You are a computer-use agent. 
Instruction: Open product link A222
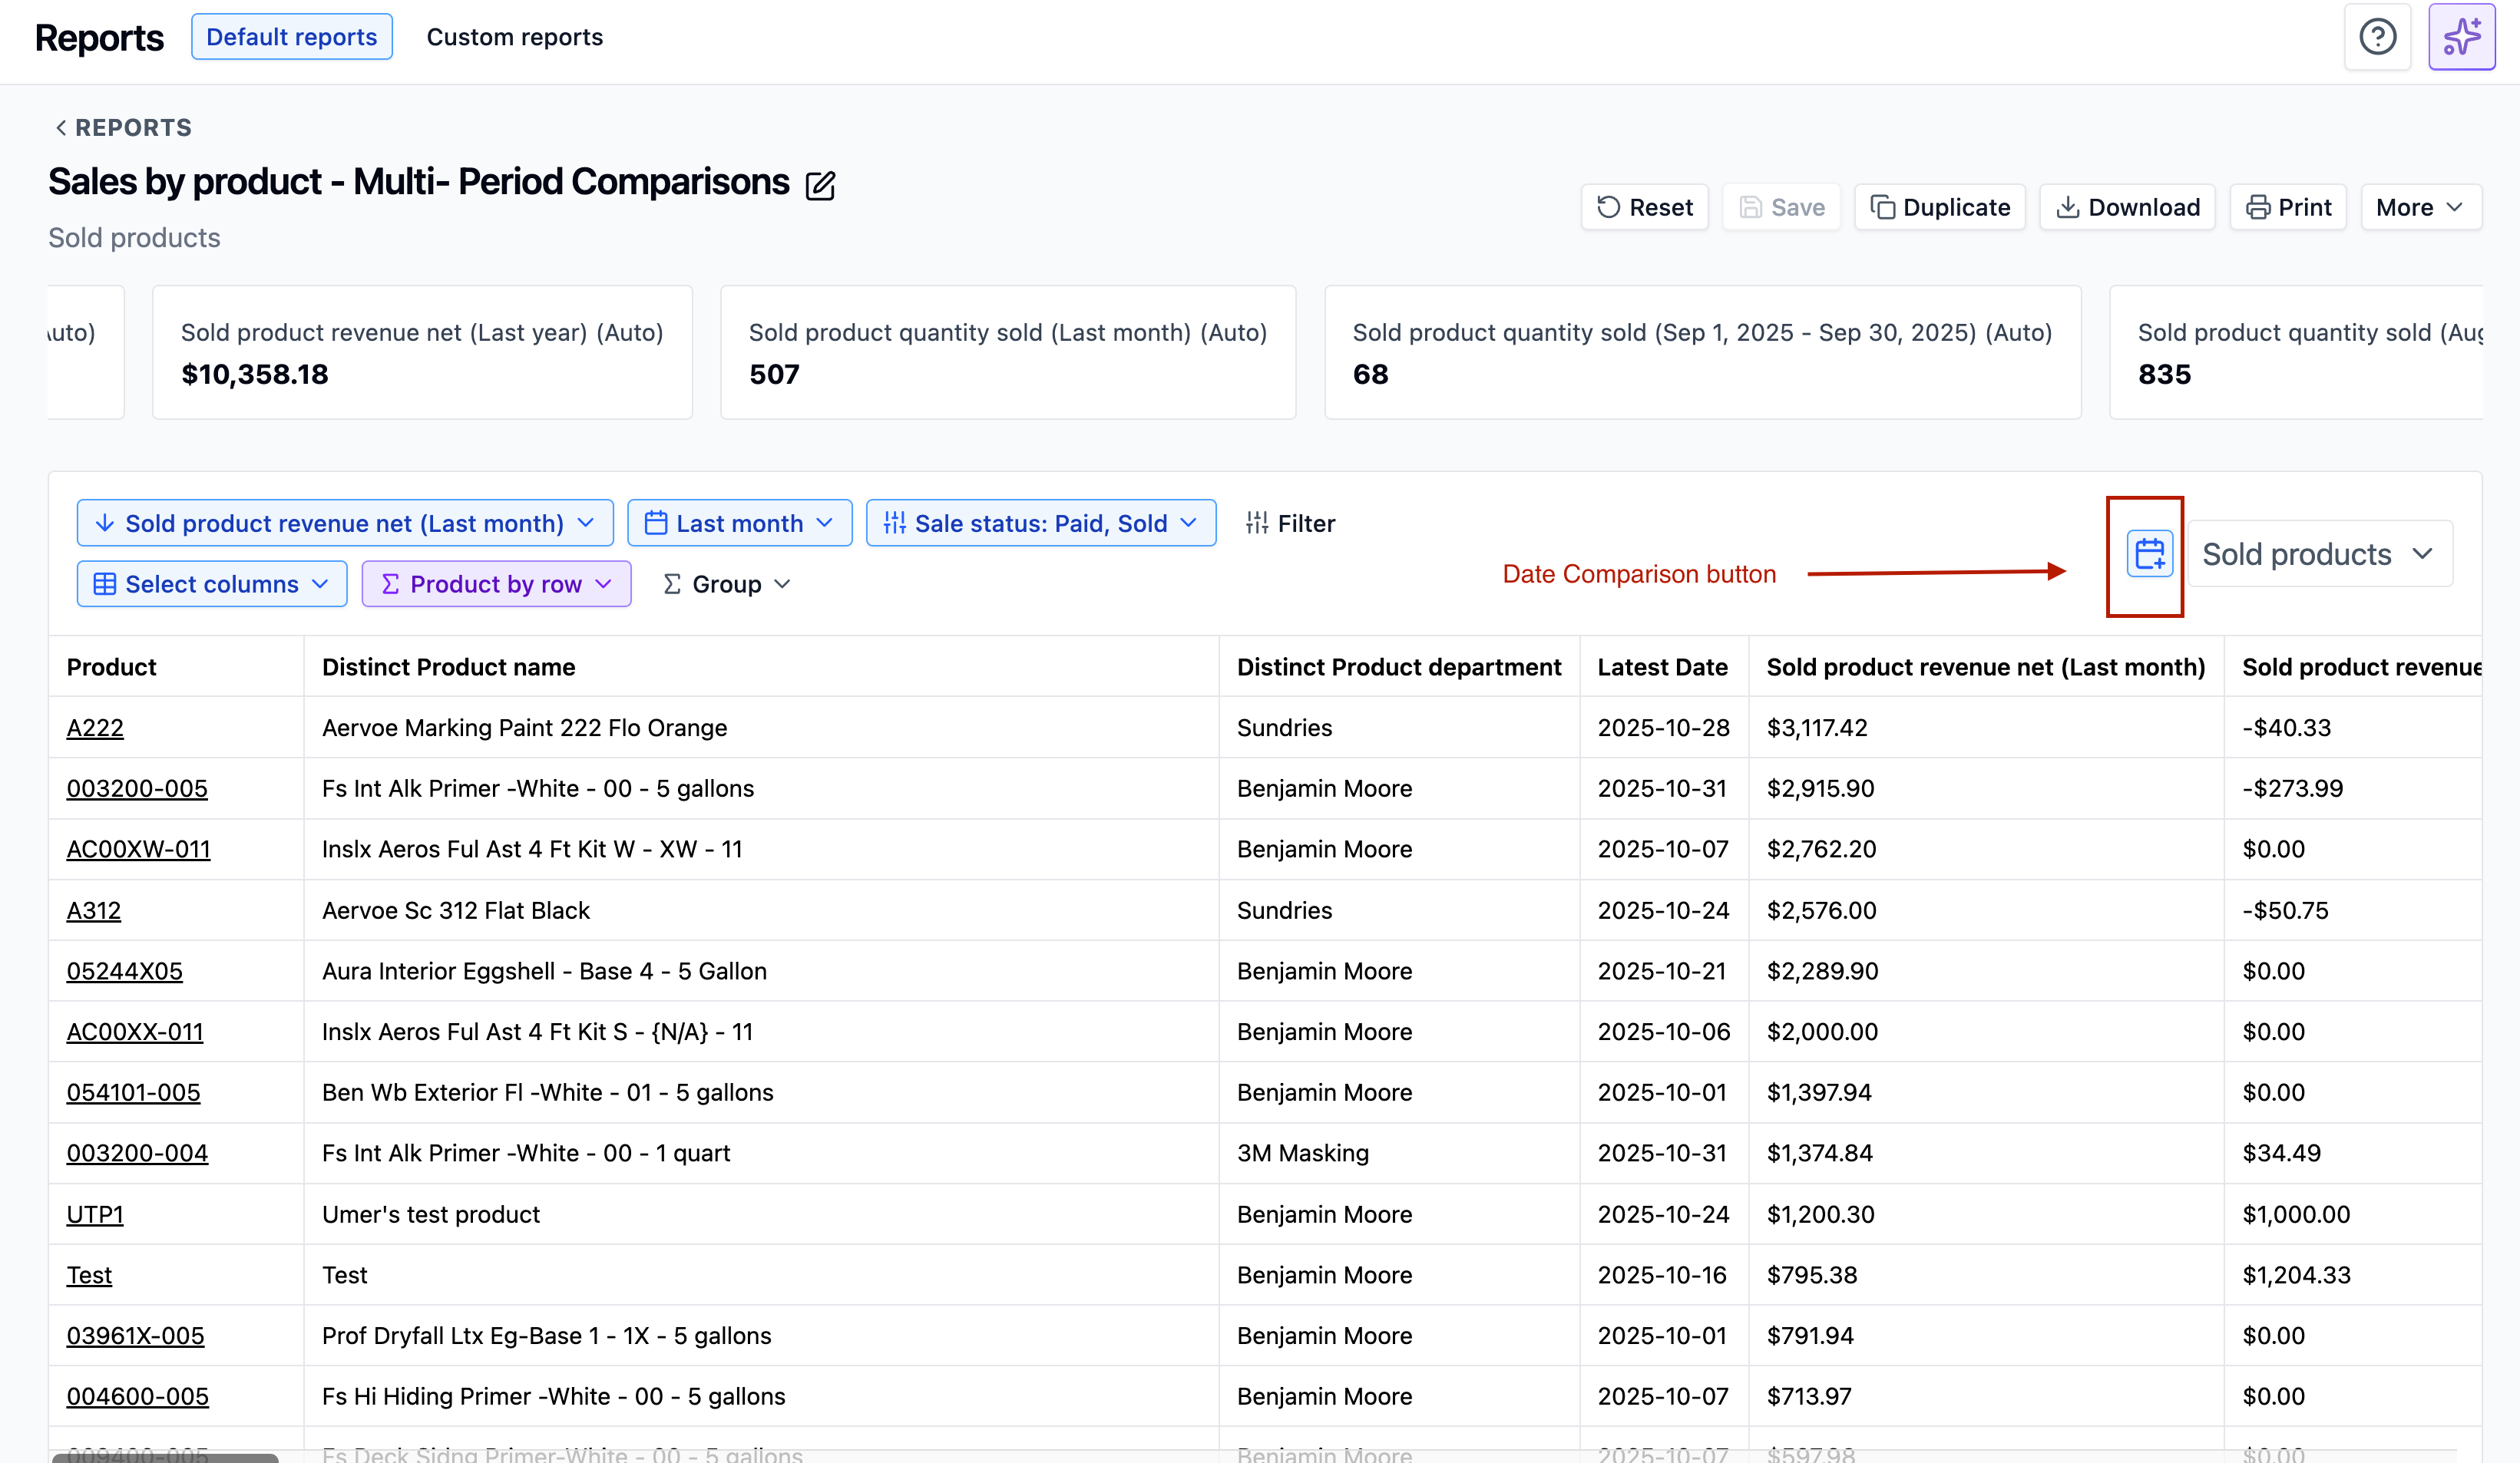95,728
